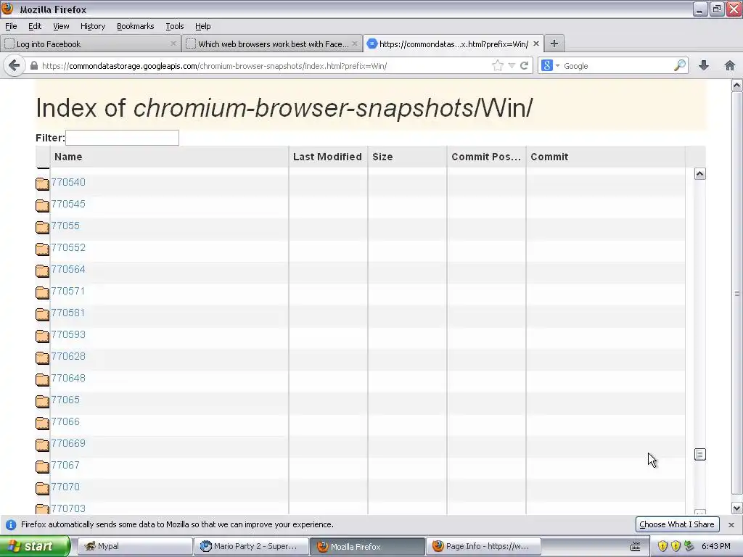This screenshot has width=743, height=557.
Task: Open the Tools menu
Action: click(x=174, y=26)
